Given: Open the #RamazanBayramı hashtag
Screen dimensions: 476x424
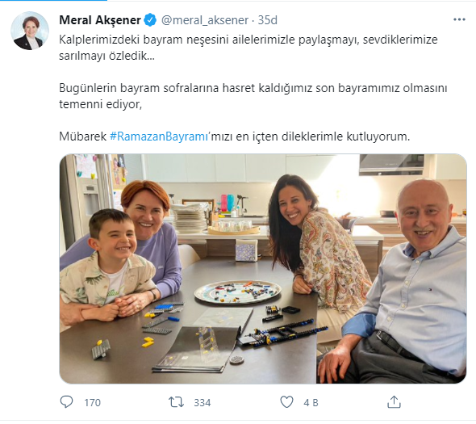Looking at the screenshot, I should pyautogui.click(x=158, y=136).
